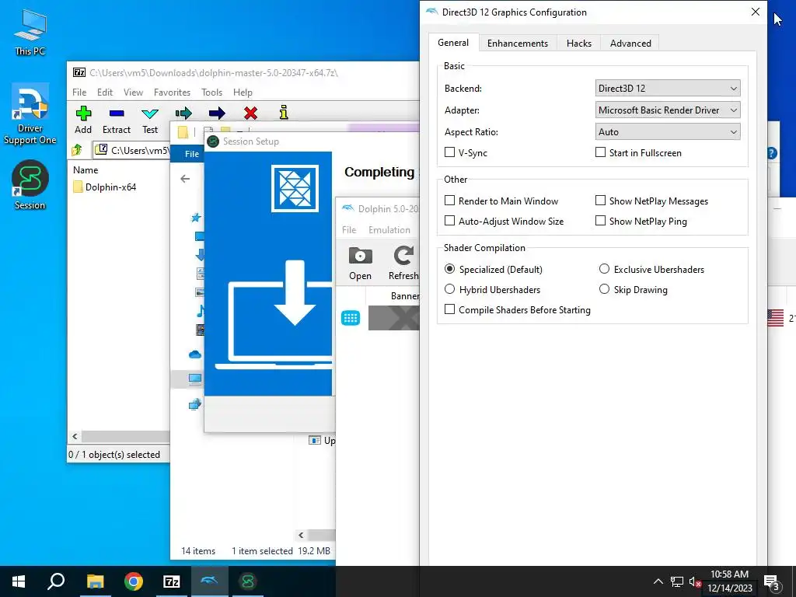Click the Move arrow icon in 7-Zip
The height and width of the screenshot is (597, 796).
point(217,113)
